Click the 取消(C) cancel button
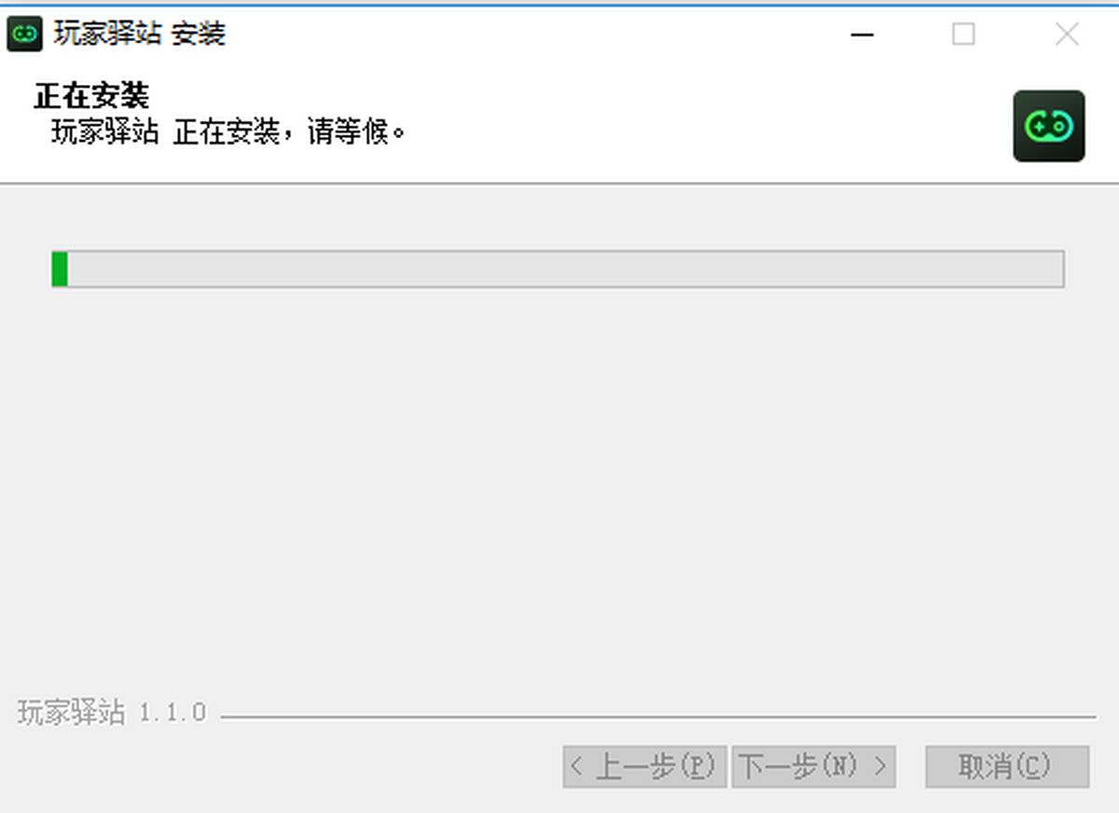The width and height of the screenshot is (1119, 813). coord(1007,766)
